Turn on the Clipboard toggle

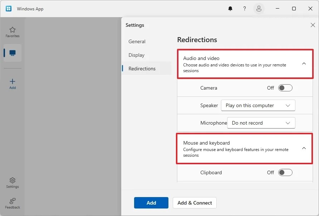(285, 172)
